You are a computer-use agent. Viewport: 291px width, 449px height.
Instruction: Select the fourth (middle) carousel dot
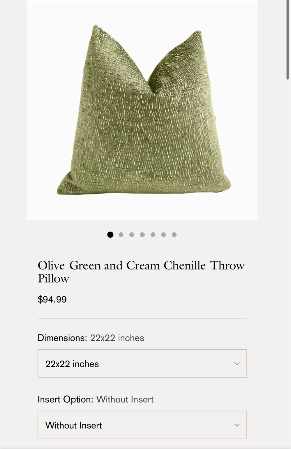[142, 235]
